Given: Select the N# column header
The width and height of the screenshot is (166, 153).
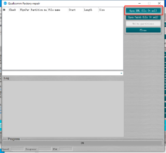Looking at the screenshot, I should [x=5, y=10].
